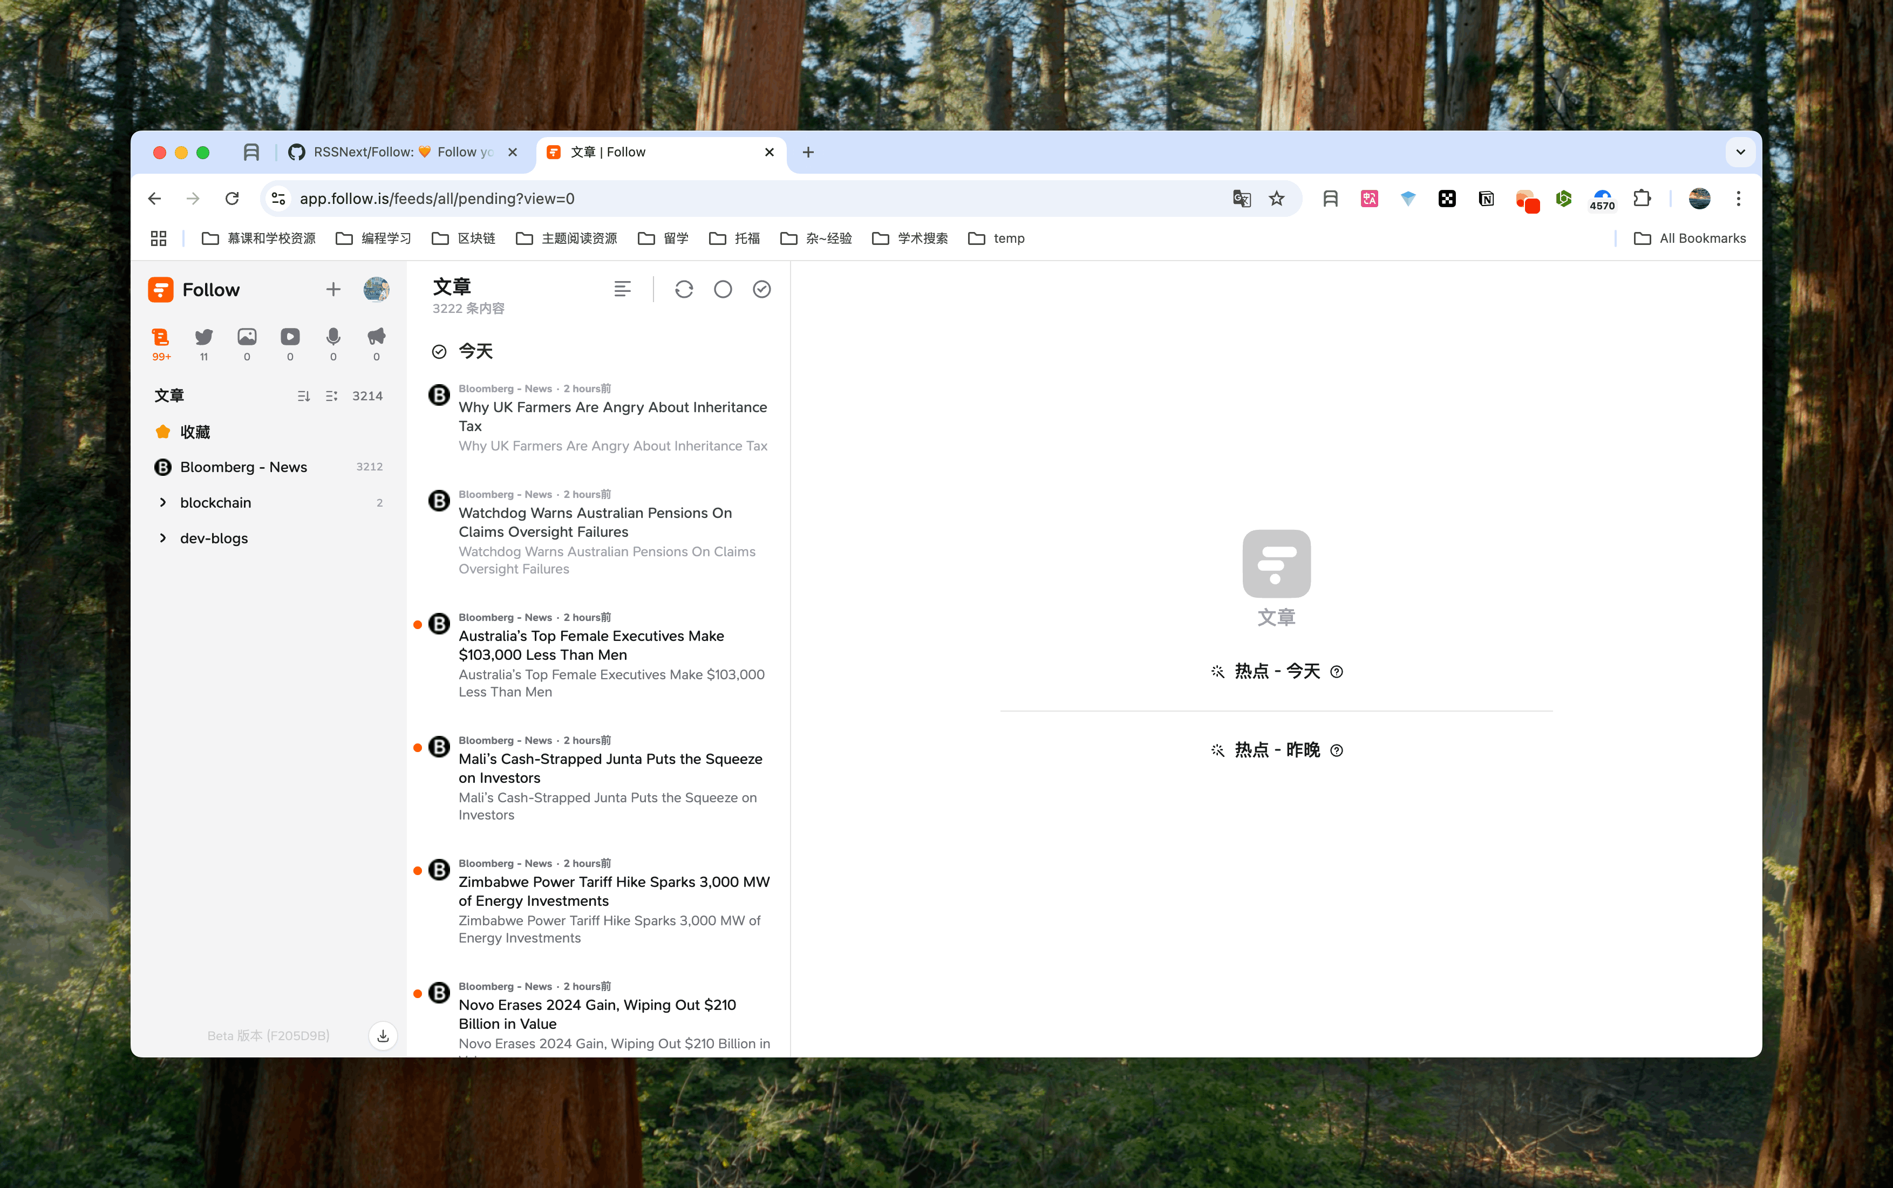Select the 文章 | Follow tab
Viewport: 1893px width, 1188px height.
[660, 152]
